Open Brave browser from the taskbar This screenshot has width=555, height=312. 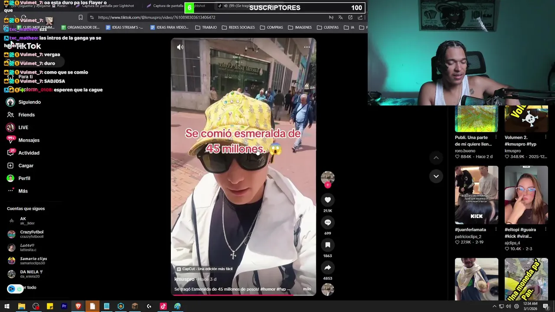point(78,306)
